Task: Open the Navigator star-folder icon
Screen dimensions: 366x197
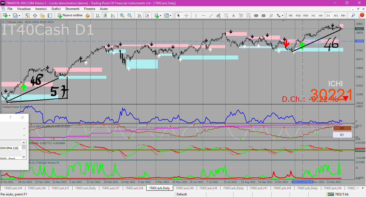Action: coord(42,15)
